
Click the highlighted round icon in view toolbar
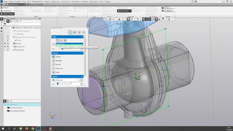coord(129,19)
